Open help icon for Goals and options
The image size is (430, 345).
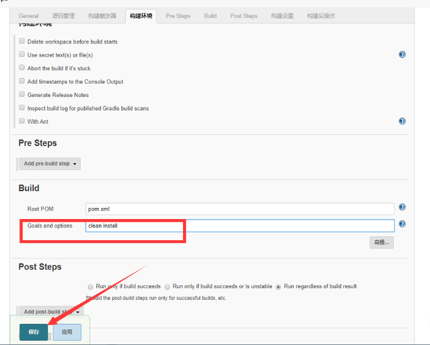402,224
